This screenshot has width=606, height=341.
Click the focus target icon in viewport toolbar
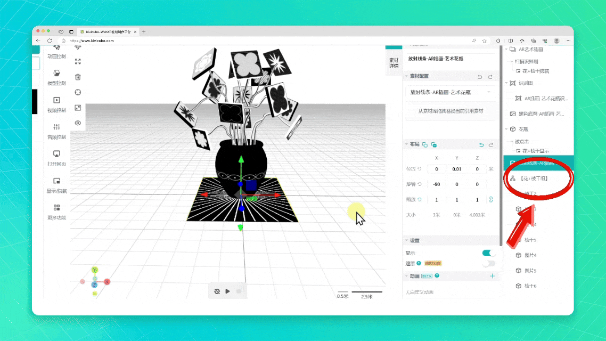click(78, 92)
